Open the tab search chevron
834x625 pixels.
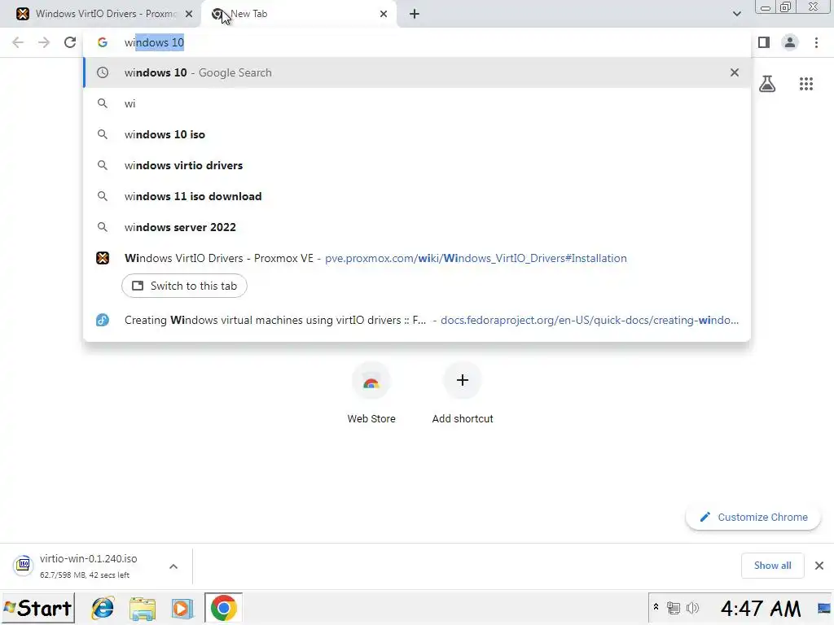coord(736,14)
